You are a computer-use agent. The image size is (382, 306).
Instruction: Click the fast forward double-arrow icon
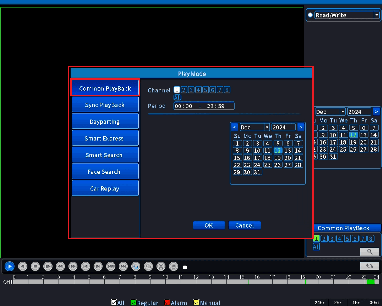pyautogui.click(x=73, y=266)
